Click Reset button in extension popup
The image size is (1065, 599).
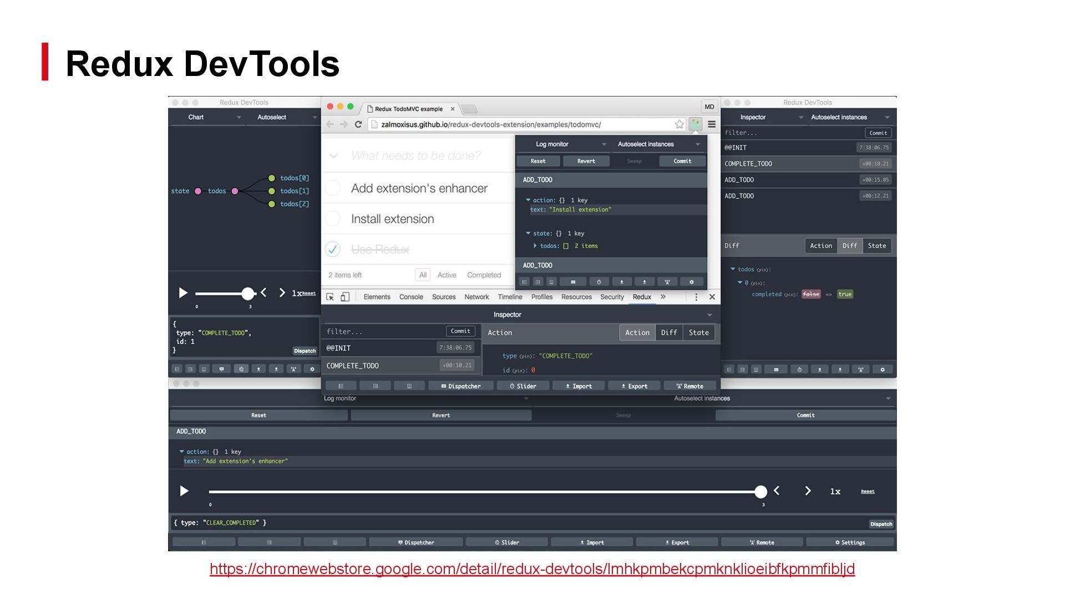pyautogui.click(x=538, y=161)
